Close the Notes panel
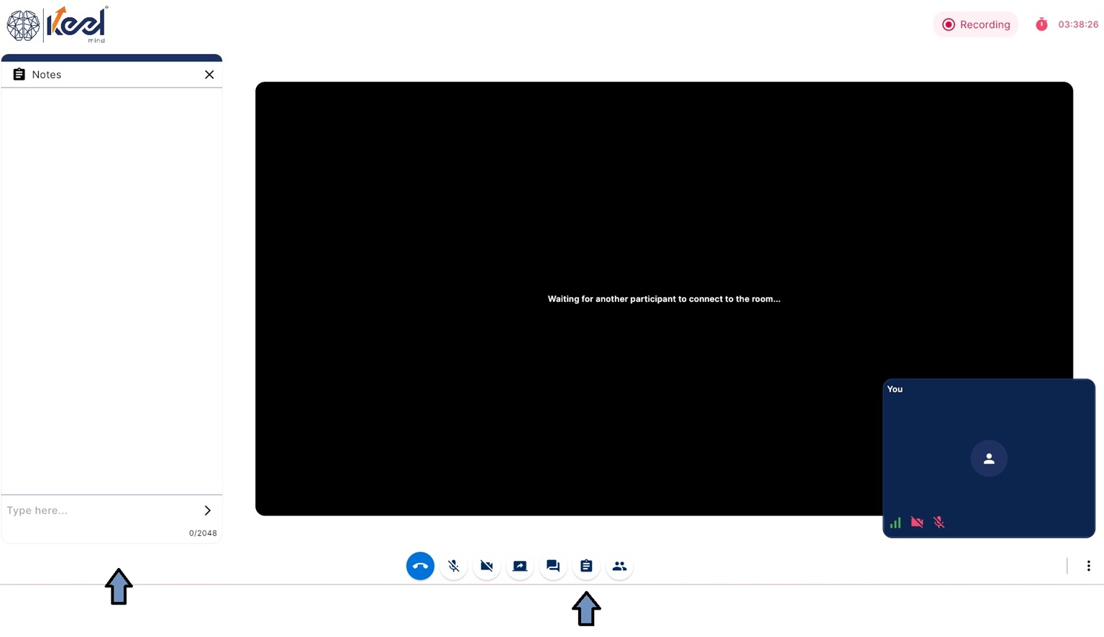This screenshot has width=1104, height=637. click(x=209, y=75)
